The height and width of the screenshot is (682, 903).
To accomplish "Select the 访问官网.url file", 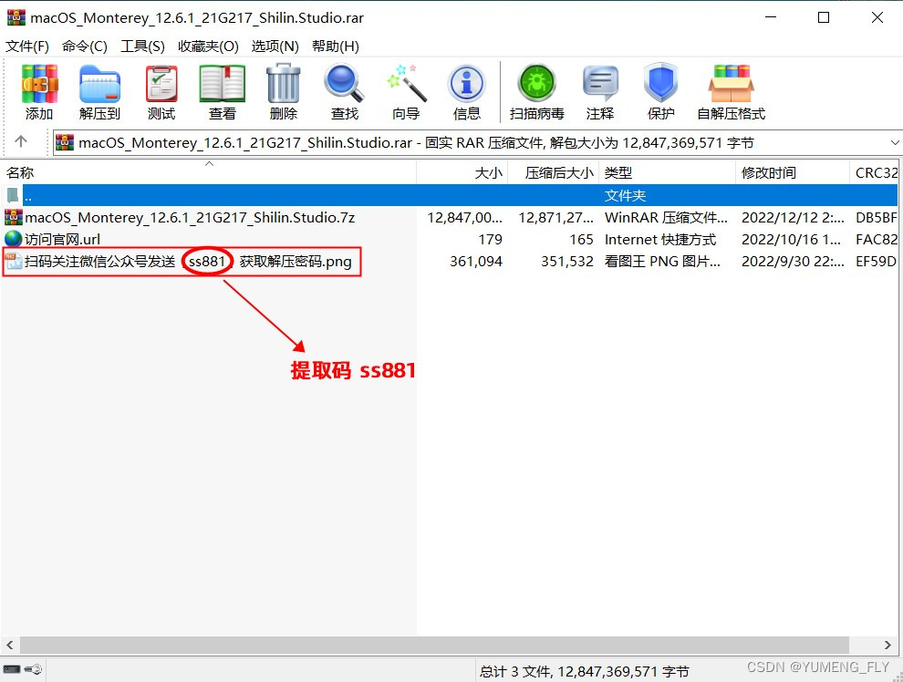I will (x=62, y=239).
